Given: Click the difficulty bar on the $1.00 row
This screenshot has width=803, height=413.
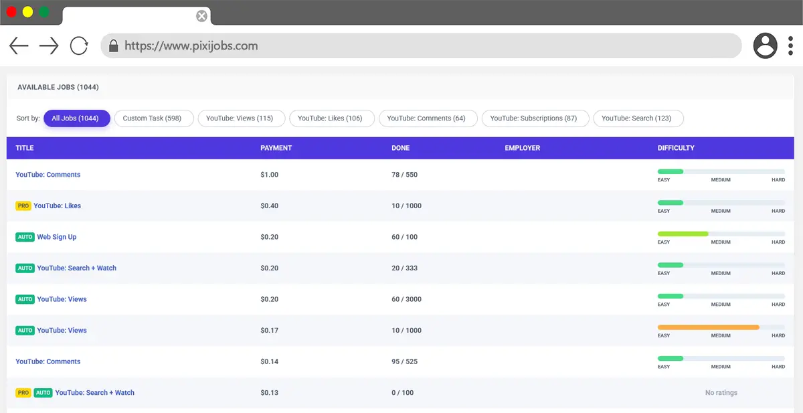Looking at the screenshot, I should tap(721, 171).
